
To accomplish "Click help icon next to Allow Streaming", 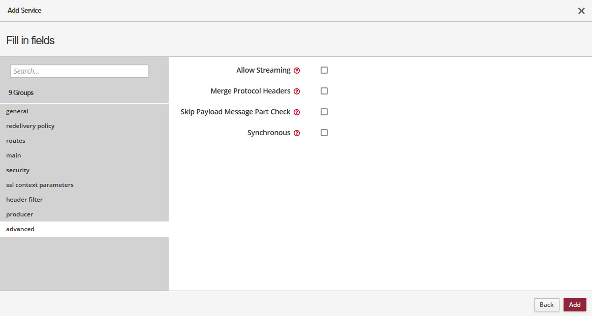I will coord(297,71).
